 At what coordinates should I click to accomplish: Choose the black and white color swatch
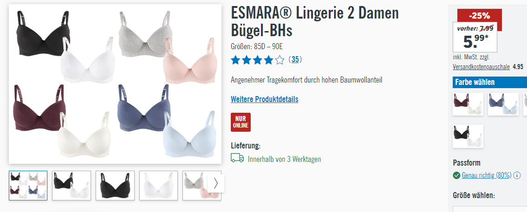468,136
